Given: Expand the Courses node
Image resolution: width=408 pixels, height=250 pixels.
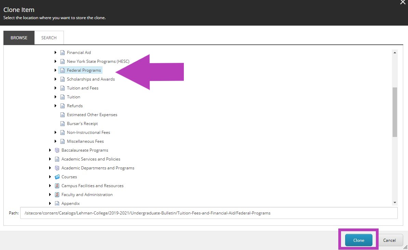Looking at the screenshot, I should [x=50, y=177].
